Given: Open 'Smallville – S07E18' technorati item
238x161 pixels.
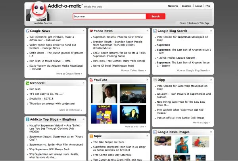Looking at the screenshot, I should (41, 99).
